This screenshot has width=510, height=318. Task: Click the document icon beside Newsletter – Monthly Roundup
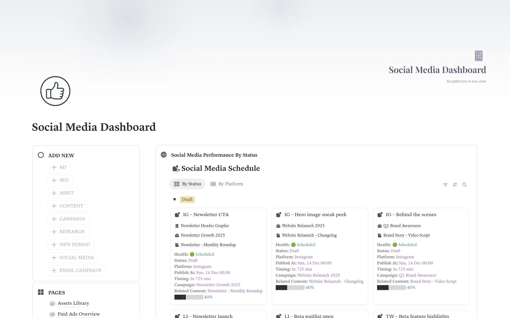[x=177, y=245]
